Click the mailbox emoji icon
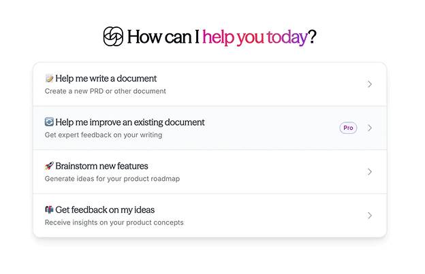The height and width of the screenshot is (274, 425). click(49, 210)
